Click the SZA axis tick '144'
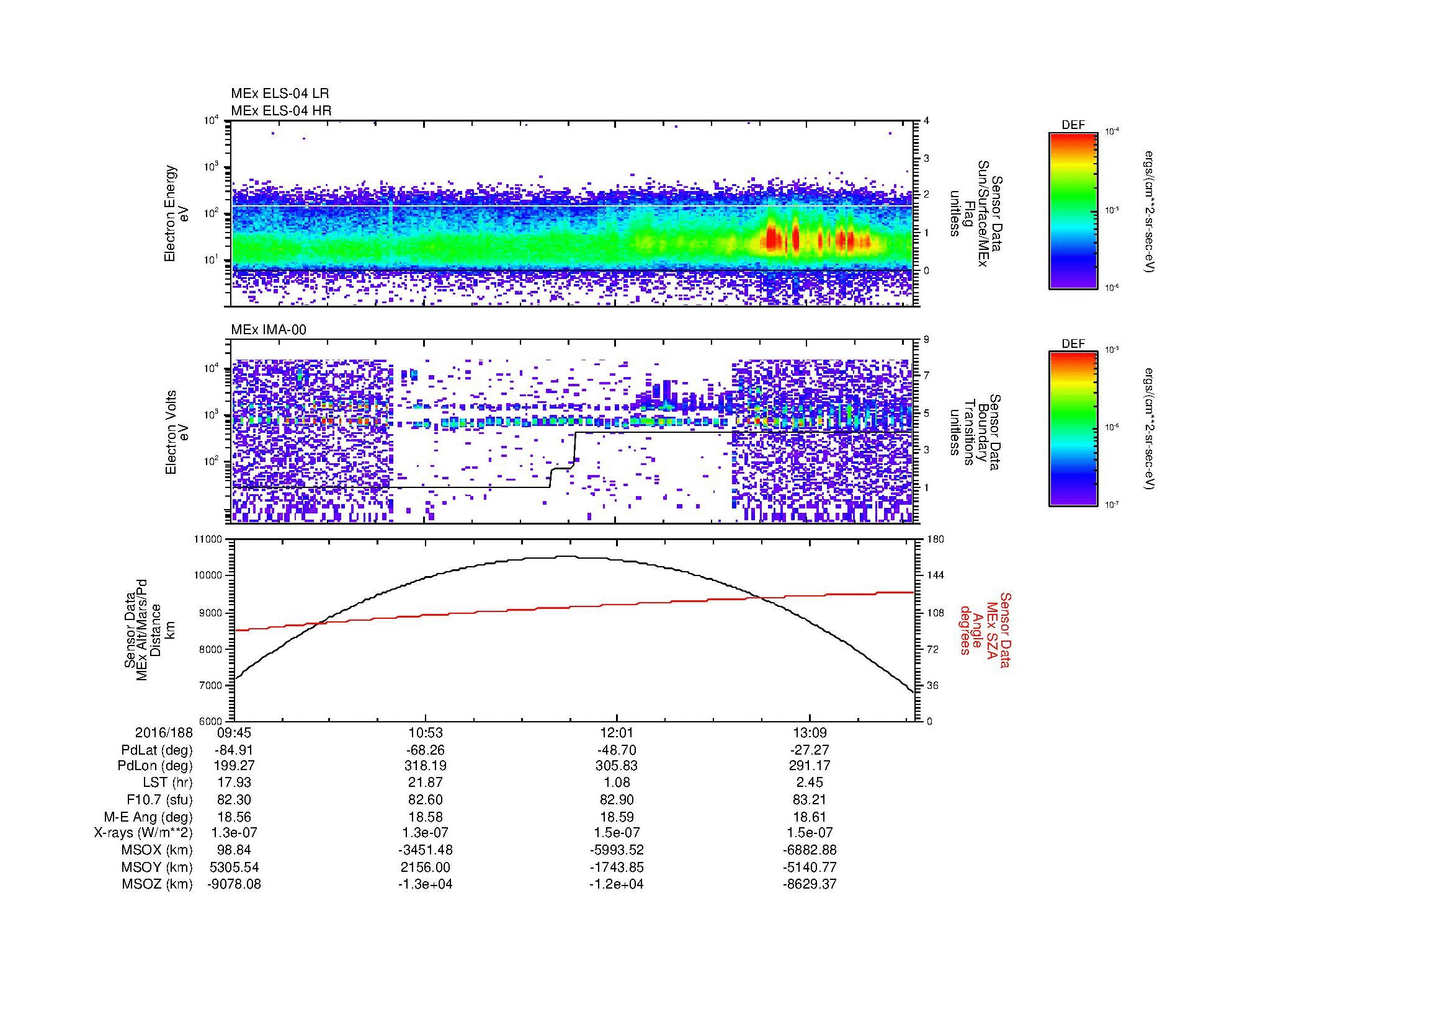 click(x=935, y=575)
